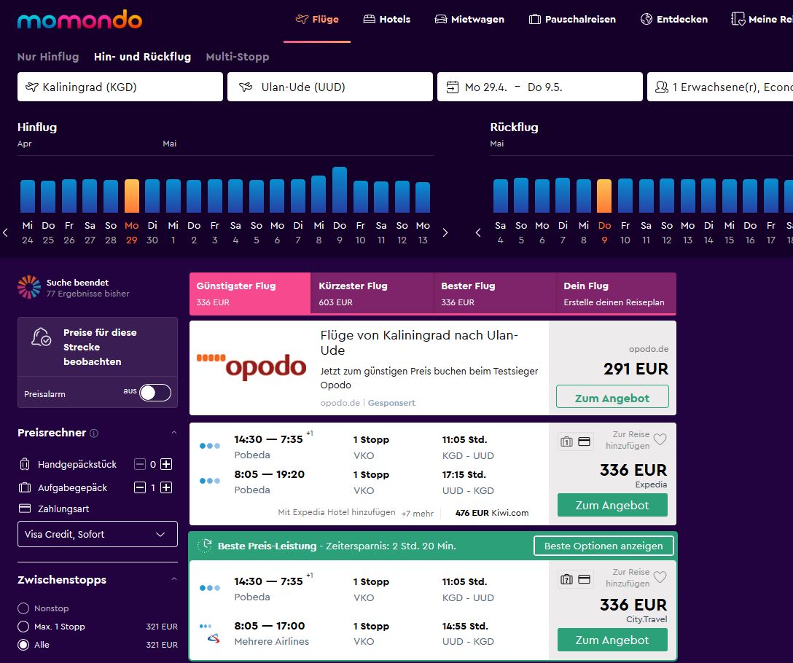793x663 pixels.
Task: Choose Multi-Stopp trip type
Action: coord(238,57)
